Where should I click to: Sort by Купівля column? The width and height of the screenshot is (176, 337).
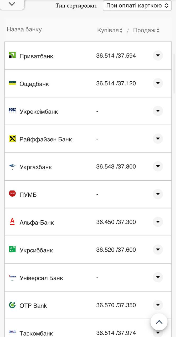click(110, 31)
